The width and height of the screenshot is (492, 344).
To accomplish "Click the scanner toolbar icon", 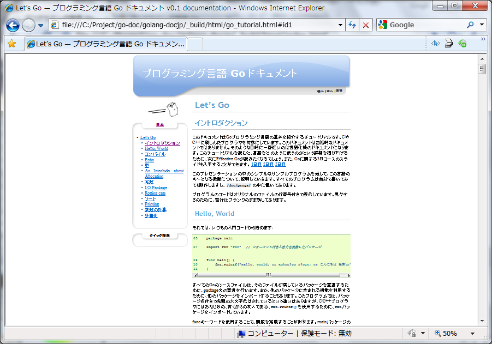I will [x=449, y=43].
